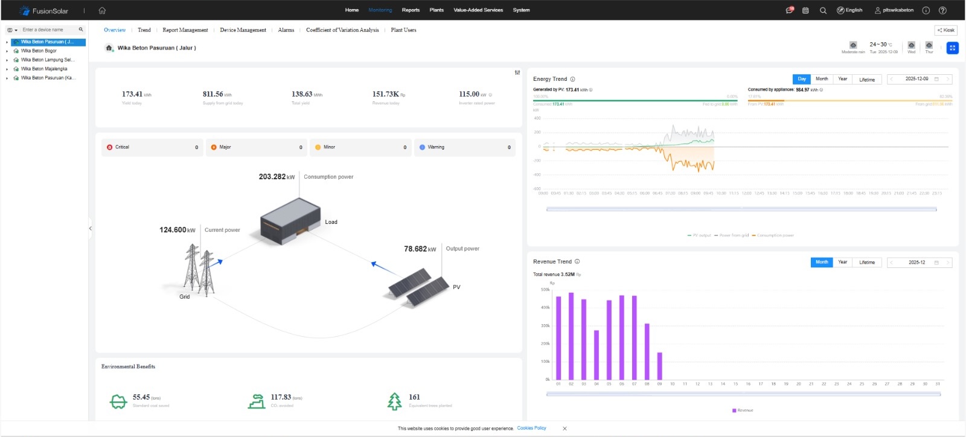Switch to the Device Management tab

tap(243, 30)
